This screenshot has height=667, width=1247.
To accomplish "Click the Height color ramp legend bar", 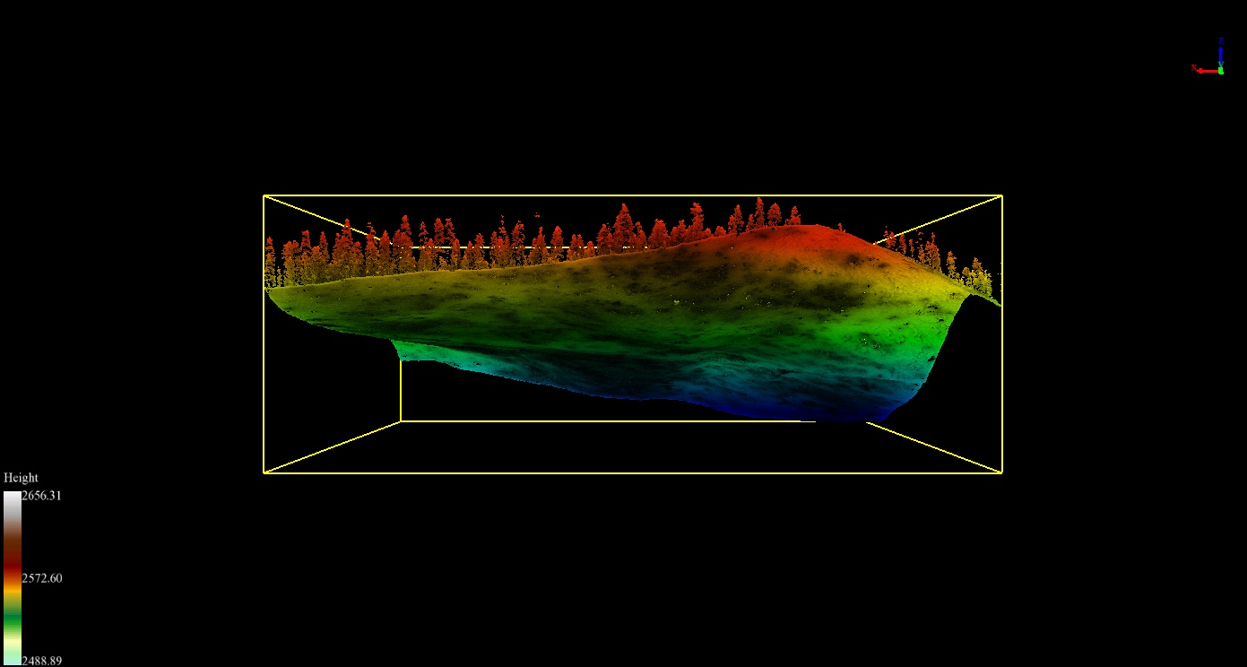I will point(12,578).
